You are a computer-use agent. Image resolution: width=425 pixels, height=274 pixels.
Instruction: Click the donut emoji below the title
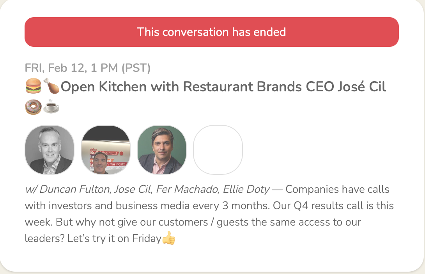[33, 106]
